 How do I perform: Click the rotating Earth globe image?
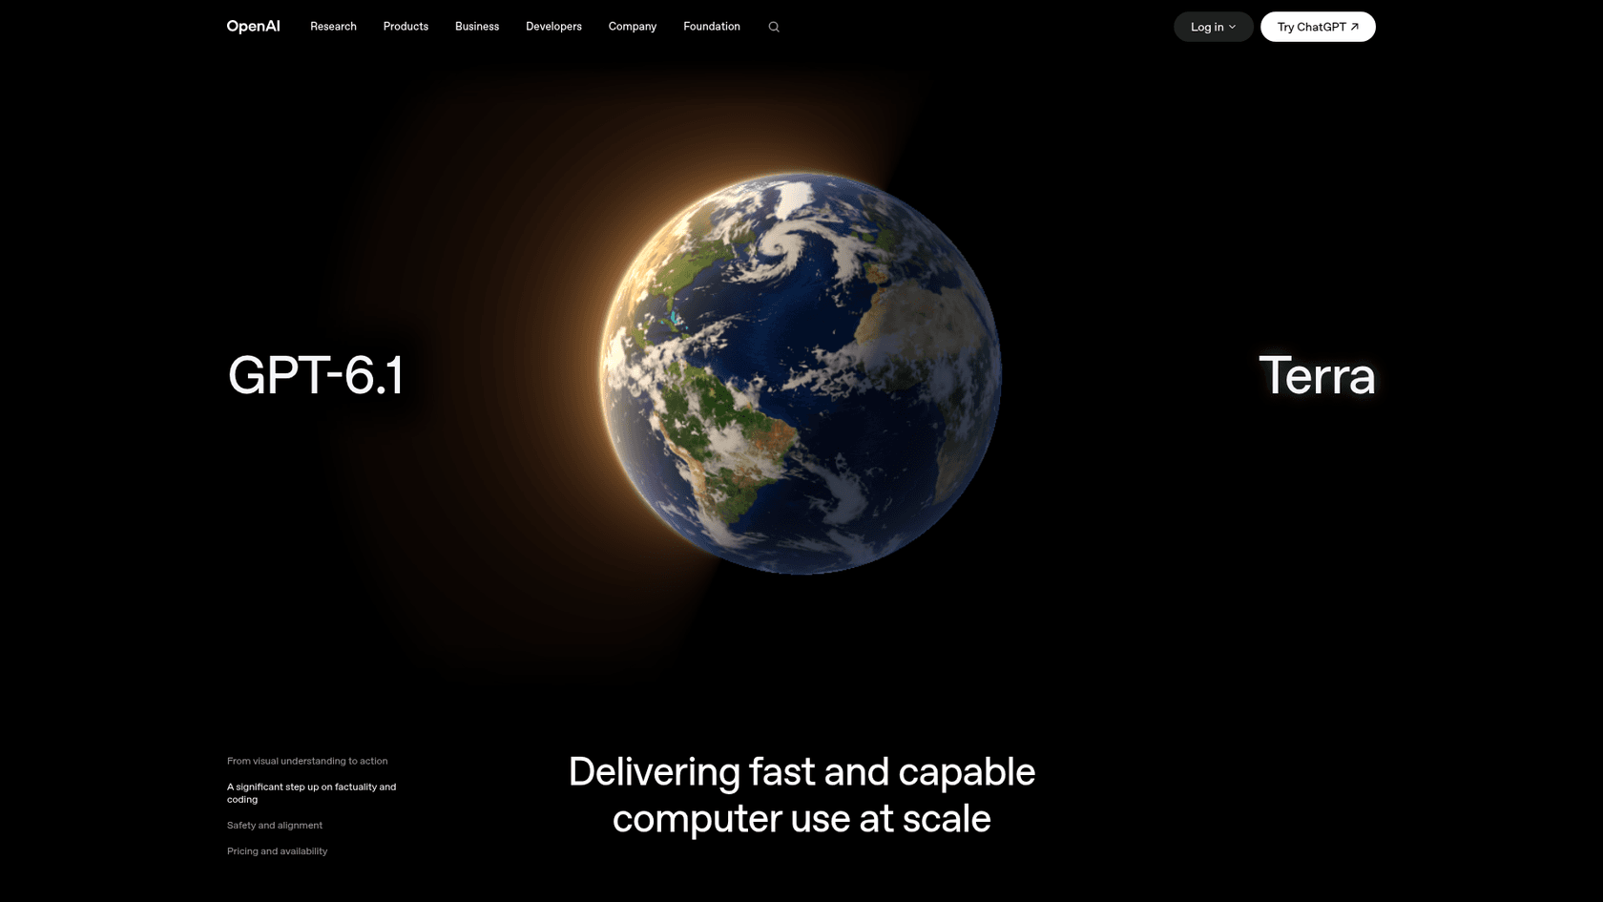tap(801, 373)
